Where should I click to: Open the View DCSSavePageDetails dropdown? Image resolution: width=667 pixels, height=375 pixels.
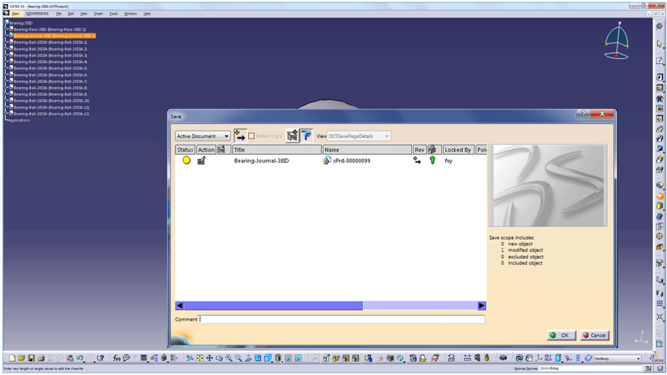coord(359,136)
